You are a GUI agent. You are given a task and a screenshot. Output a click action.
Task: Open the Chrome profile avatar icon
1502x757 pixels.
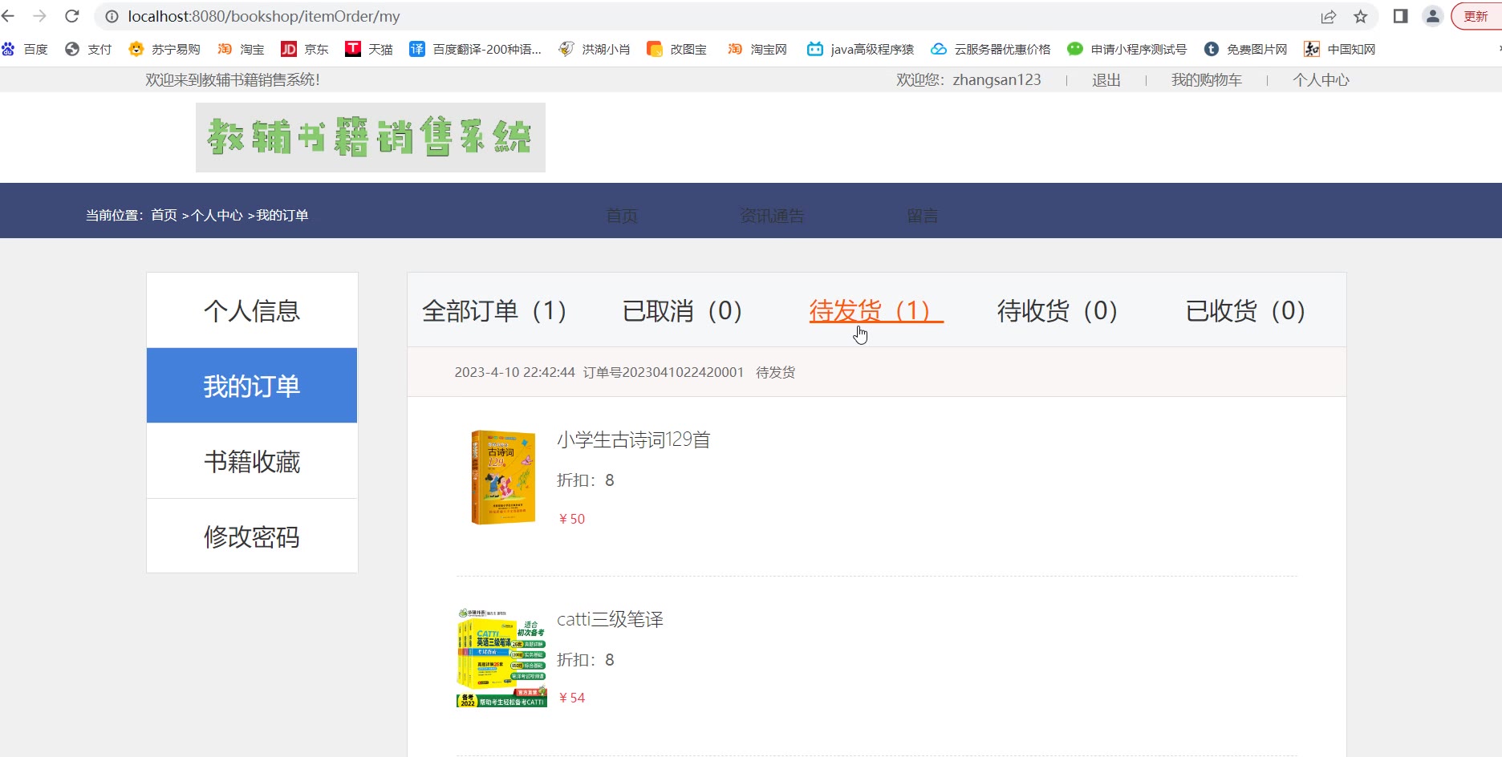(1432, 16)
